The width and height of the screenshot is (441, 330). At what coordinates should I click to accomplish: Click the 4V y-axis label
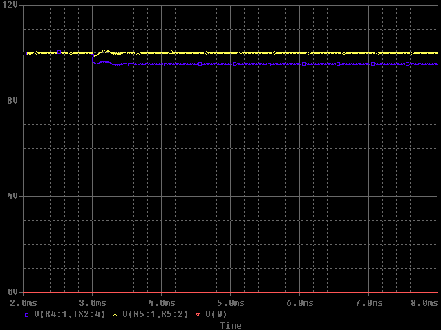coord(12,196)
